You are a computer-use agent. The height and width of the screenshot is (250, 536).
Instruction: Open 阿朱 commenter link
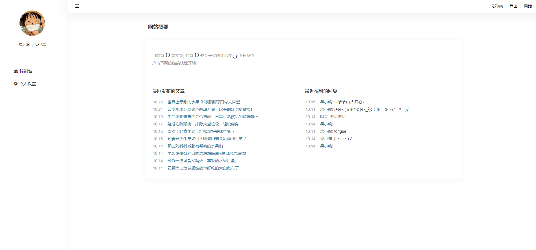[324, 117]
